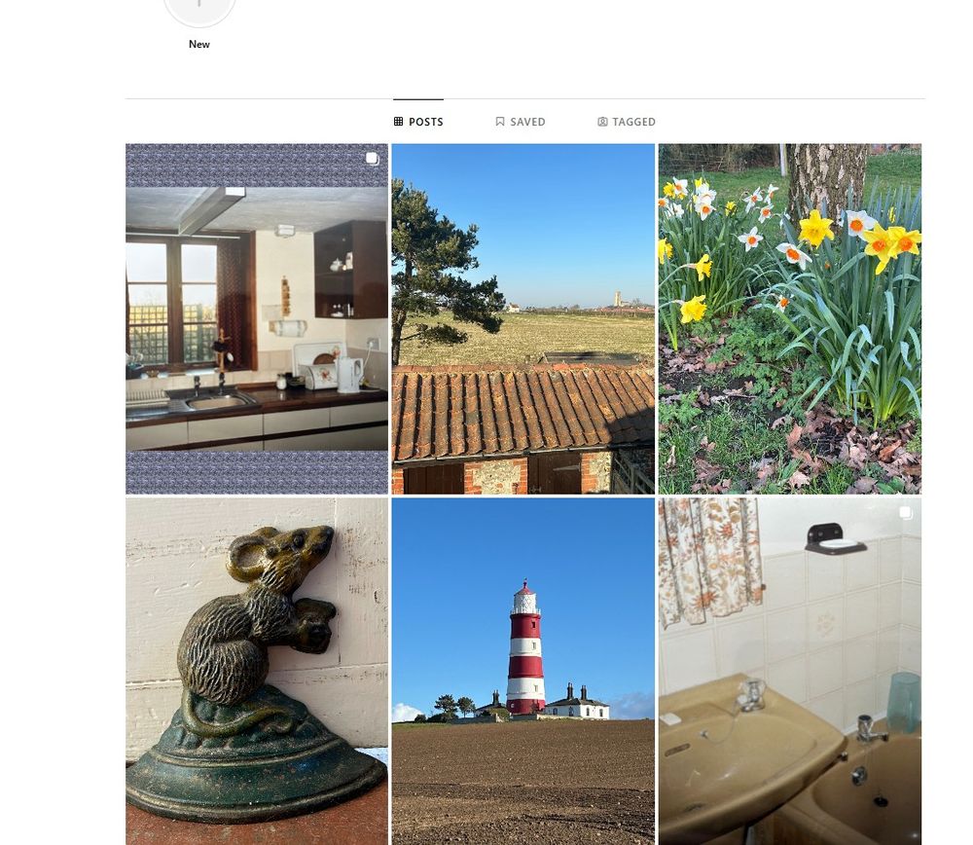
Task: Select the photo with pine tree and field
Action: tap(523, 319)
